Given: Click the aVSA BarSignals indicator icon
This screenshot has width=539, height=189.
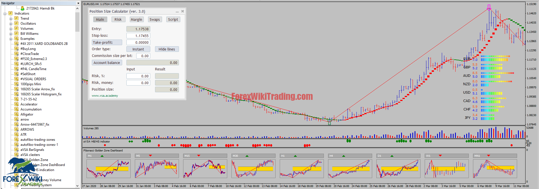Looking at the screenshot, I should (x=17, y=150).
